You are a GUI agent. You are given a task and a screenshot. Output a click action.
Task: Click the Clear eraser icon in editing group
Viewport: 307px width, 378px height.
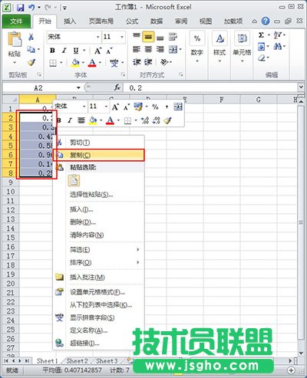click(261, 58)
